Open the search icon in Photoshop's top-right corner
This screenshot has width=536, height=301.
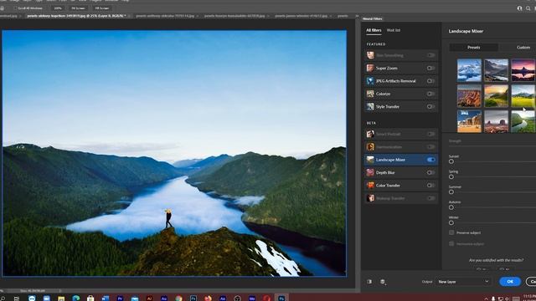[528, 8]
